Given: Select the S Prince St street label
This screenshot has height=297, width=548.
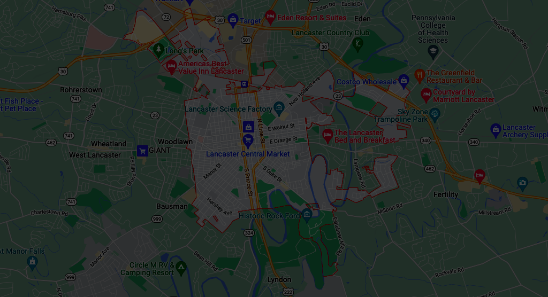Looking at the screenshot, I should pyautogui.click(x=248, y=182).
